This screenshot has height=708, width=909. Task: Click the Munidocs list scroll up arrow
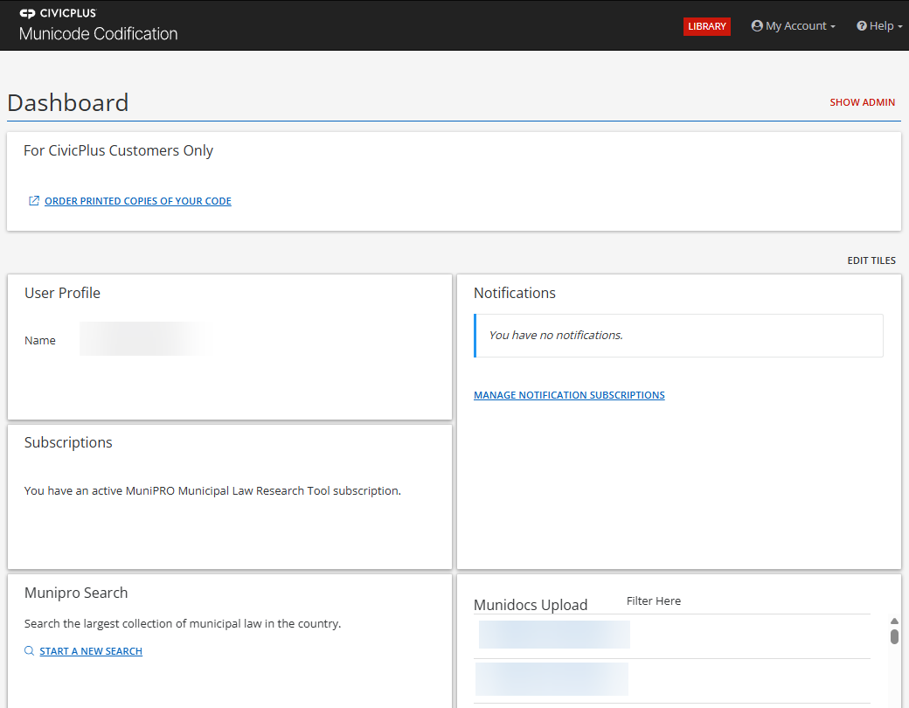click(894, 621)
